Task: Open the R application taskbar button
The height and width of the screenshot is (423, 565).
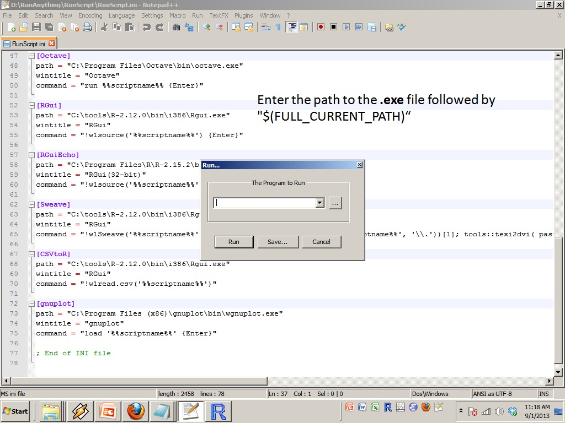Action: point(218,411)
